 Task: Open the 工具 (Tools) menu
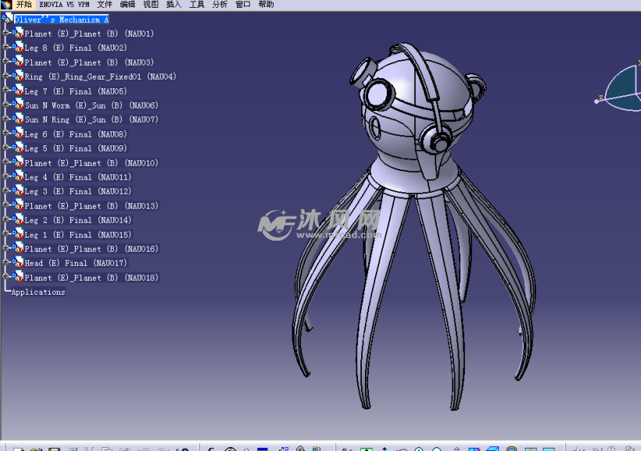pos(196,5)
